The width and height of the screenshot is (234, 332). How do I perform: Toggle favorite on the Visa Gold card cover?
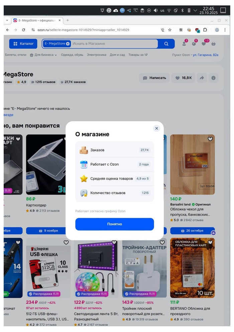click(210, 139)
